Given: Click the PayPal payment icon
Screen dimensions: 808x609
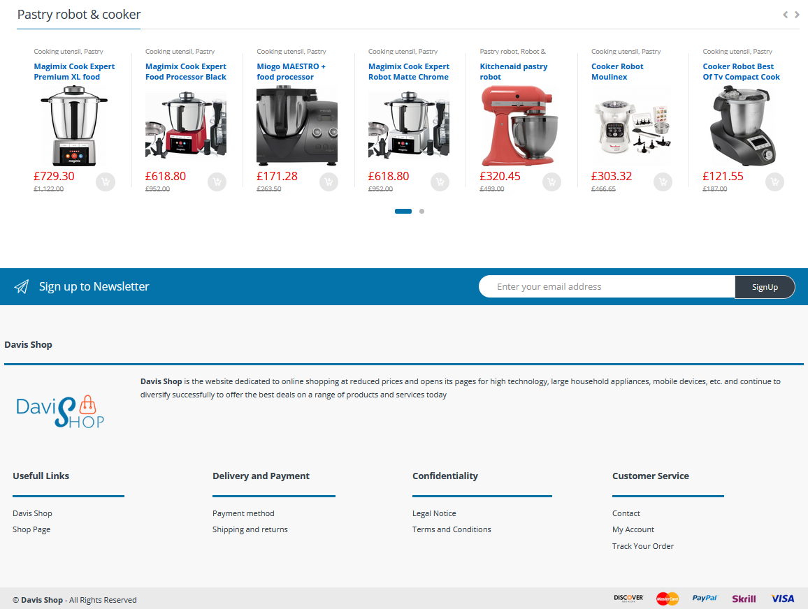Looking at the screenshot, I should [x=705, y=599].
